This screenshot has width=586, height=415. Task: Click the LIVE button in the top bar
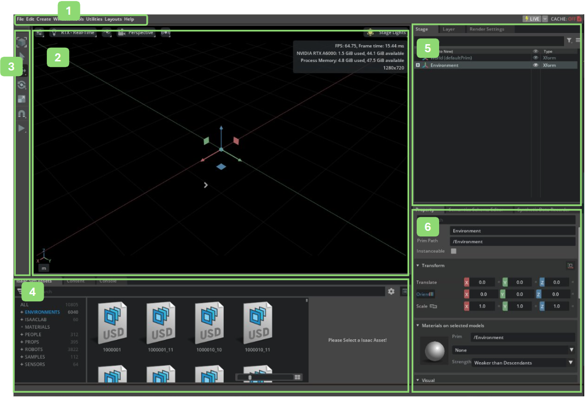[x=532, y=19]
